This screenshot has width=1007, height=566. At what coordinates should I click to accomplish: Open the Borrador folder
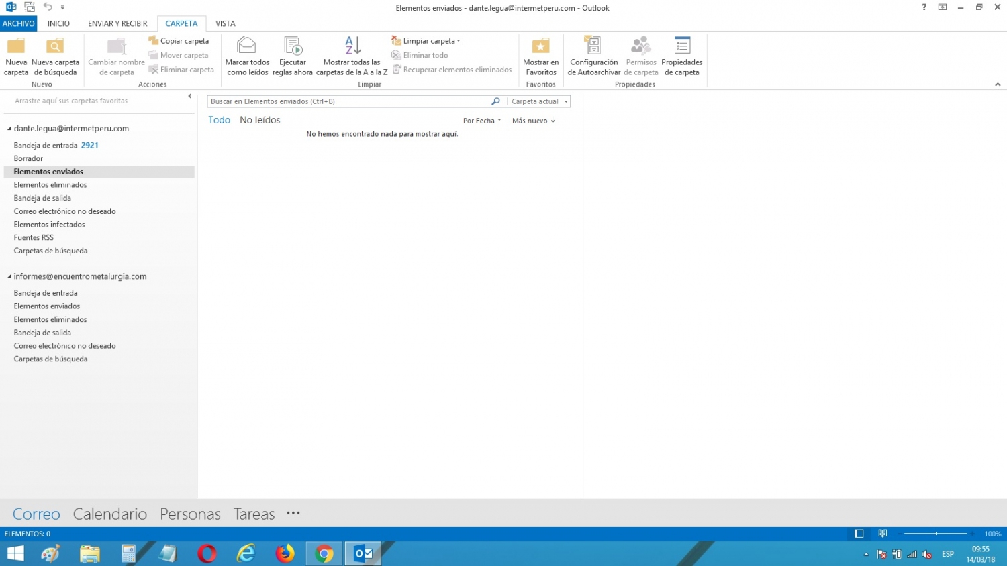coord(28,158)
